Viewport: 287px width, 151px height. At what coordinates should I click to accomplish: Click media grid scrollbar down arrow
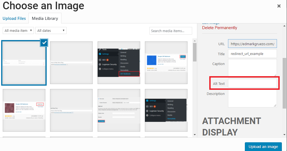195,135
